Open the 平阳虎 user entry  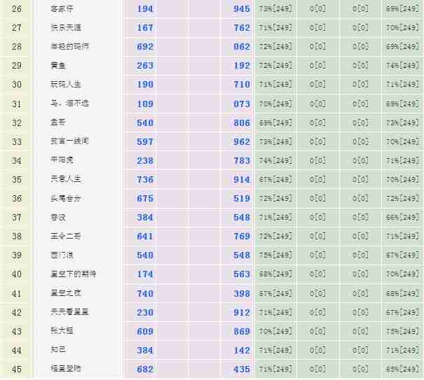click(x=64, y=160)
